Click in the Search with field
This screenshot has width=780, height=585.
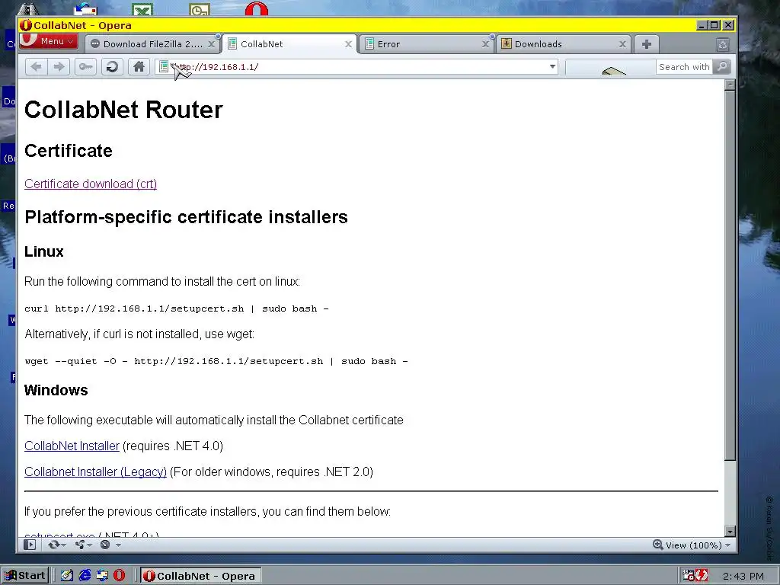click(x=684, y=67)
